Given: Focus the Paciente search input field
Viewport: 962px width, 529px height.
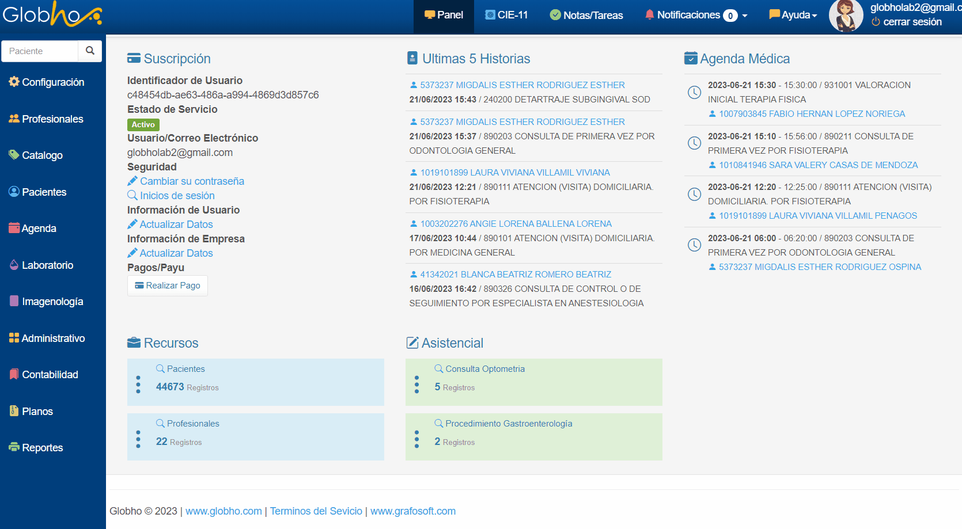Looking at the screenshot, I should [x=40, y=51].
